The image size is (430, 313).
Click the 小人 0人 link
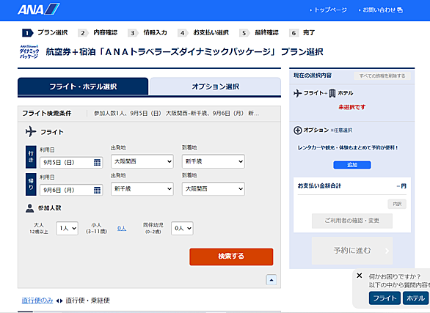click(122, 228)
